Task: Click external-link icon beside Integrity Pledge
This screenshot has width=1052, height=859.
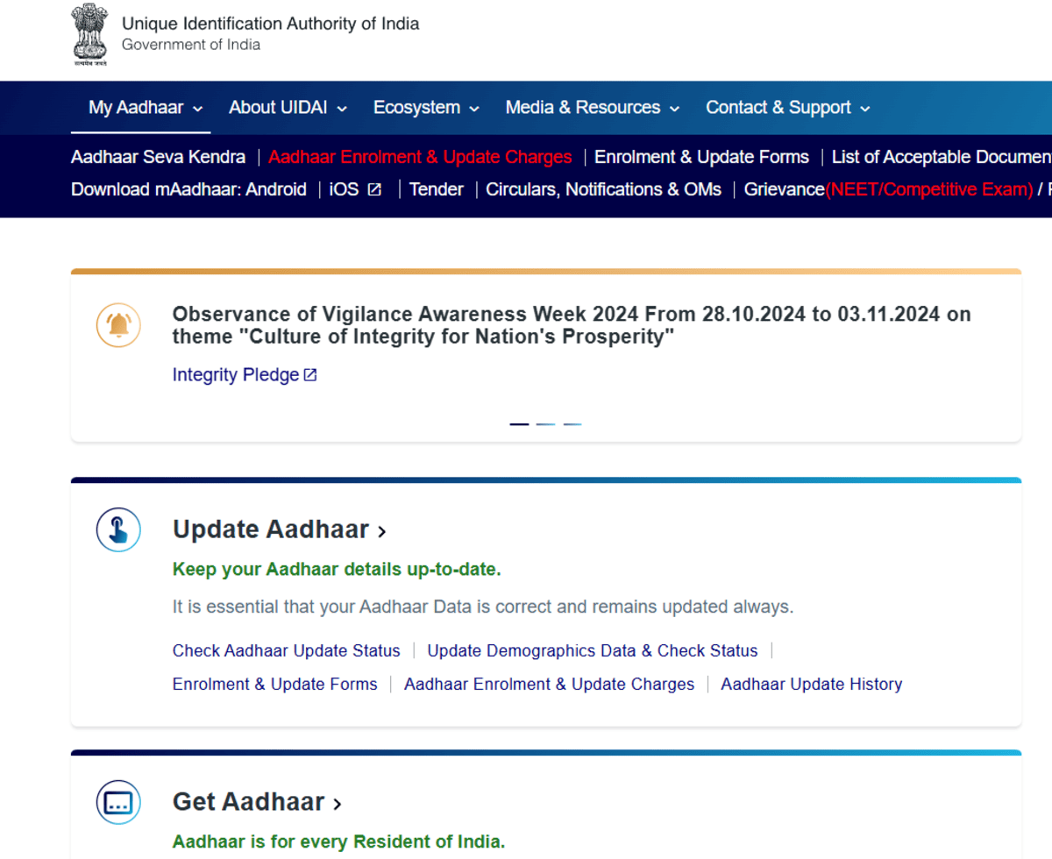Action: tap(310, 375)
